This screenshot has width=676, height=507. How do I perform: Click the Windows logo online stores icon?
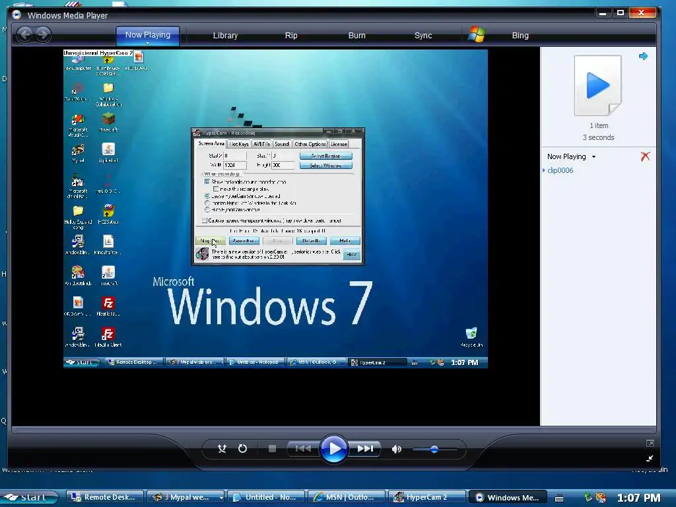(x=477, y=34)
